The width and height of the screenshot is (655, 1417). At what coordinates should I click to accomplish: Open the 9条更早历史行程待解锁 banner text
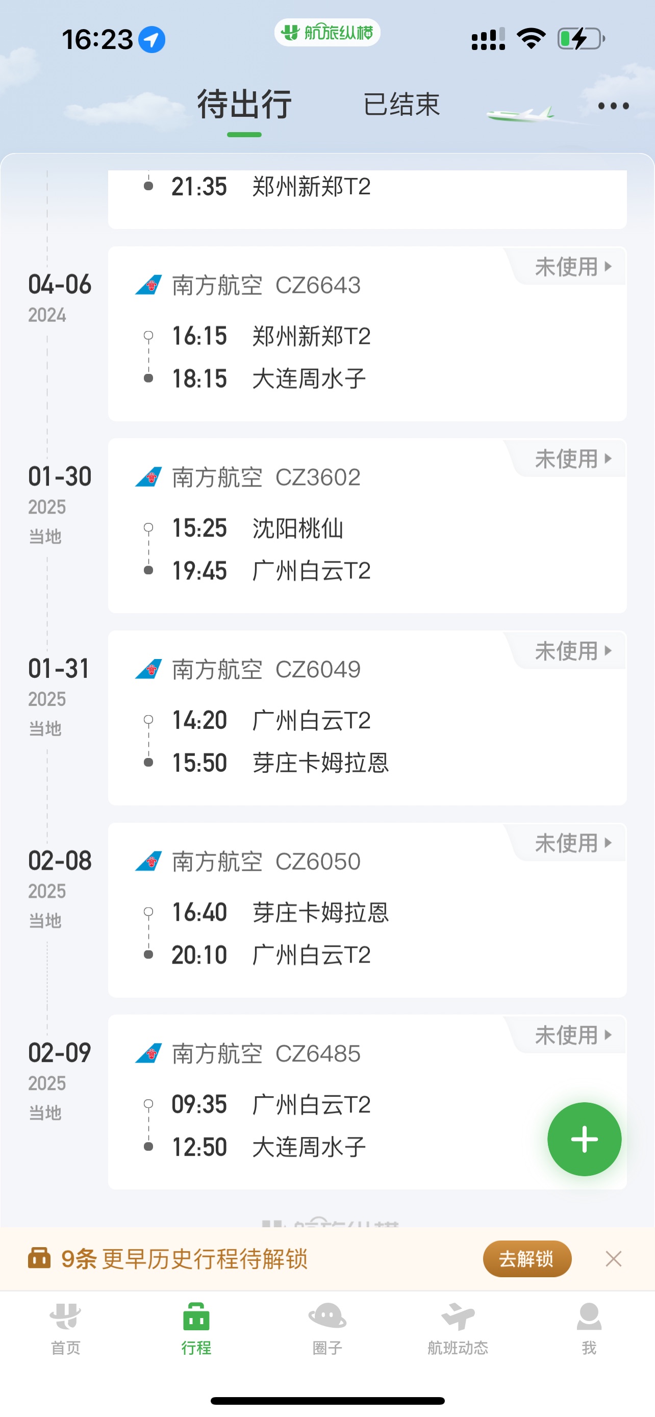(x=184, y=1258)
